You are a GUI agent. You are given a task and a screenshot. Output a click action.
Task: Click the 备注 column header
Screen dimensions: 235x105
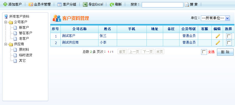[x=171, y=29]
